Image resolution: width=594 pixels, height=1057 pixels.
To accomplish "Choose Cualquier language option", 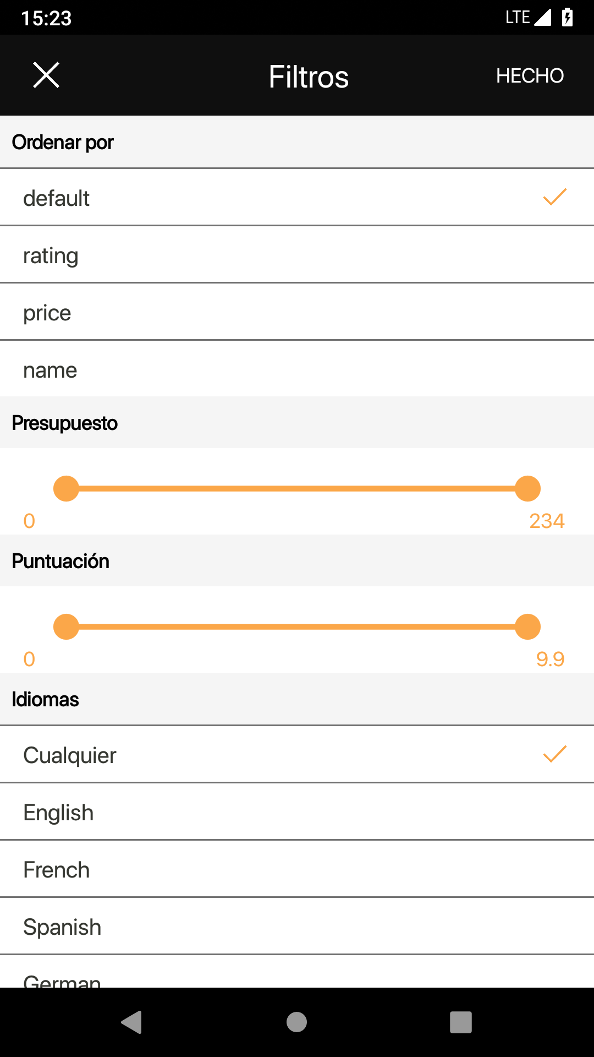I will pos(297,755).
